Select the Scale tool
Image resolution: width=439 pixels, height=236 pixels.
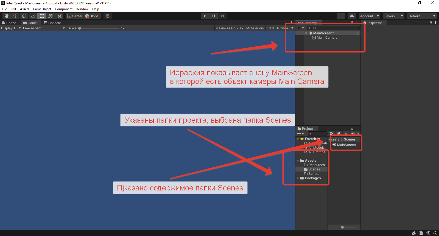[33, 16]
